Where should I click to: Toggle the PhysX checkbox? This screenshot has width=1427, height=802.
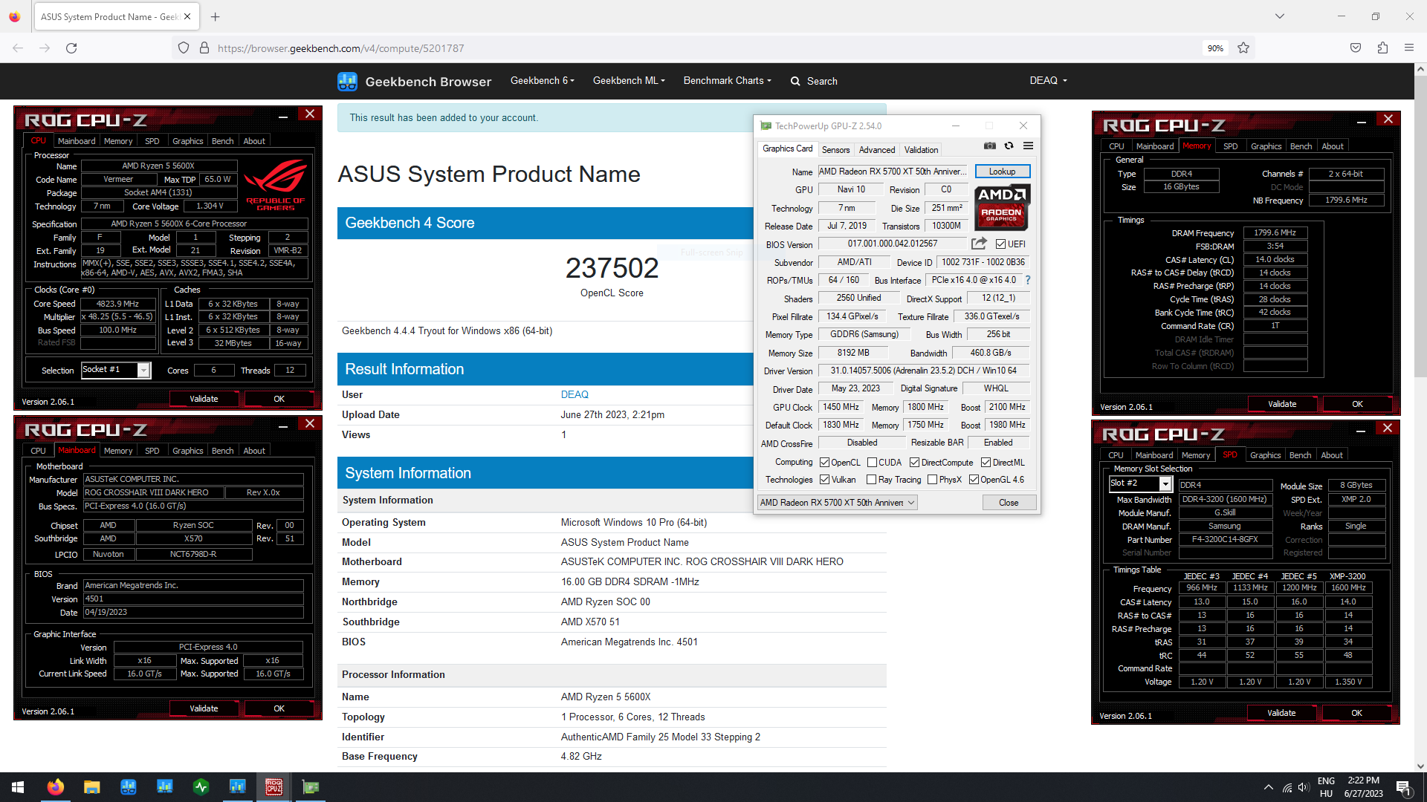pyautogui.click(x=932, y=480)
